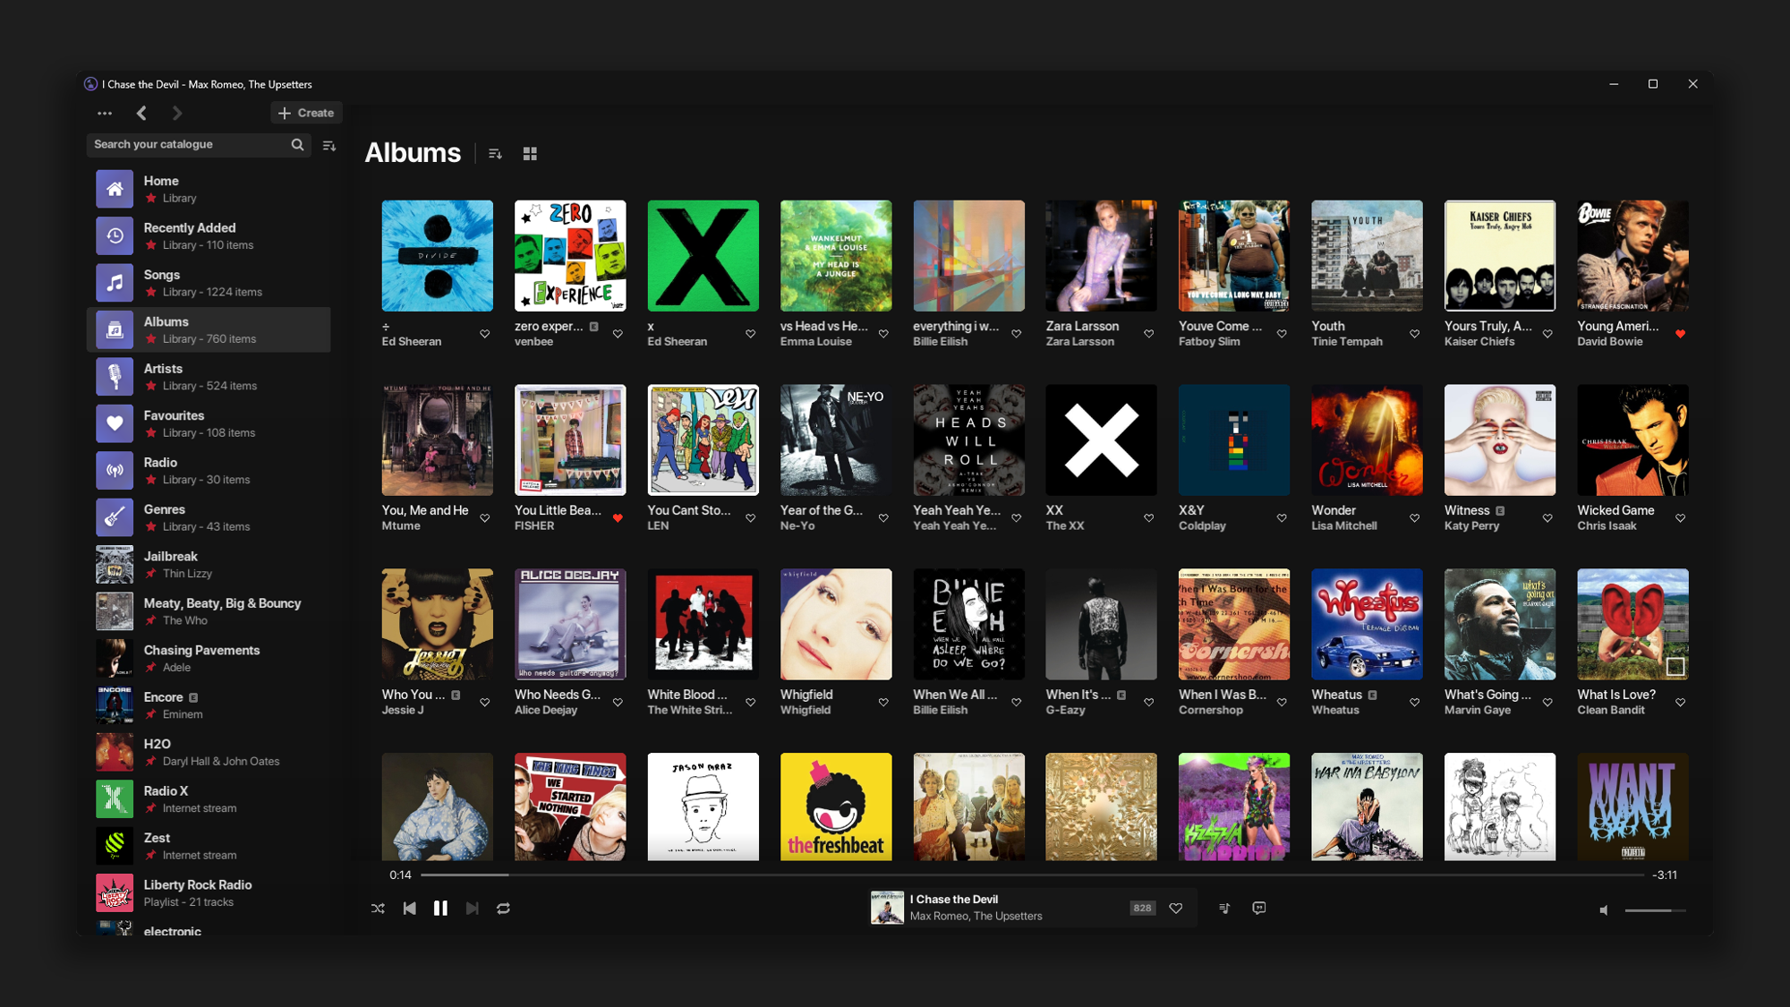This screenshot has height=1007, width=1790.
Task: Open the lyrics panel
Action: (1258, 908)
